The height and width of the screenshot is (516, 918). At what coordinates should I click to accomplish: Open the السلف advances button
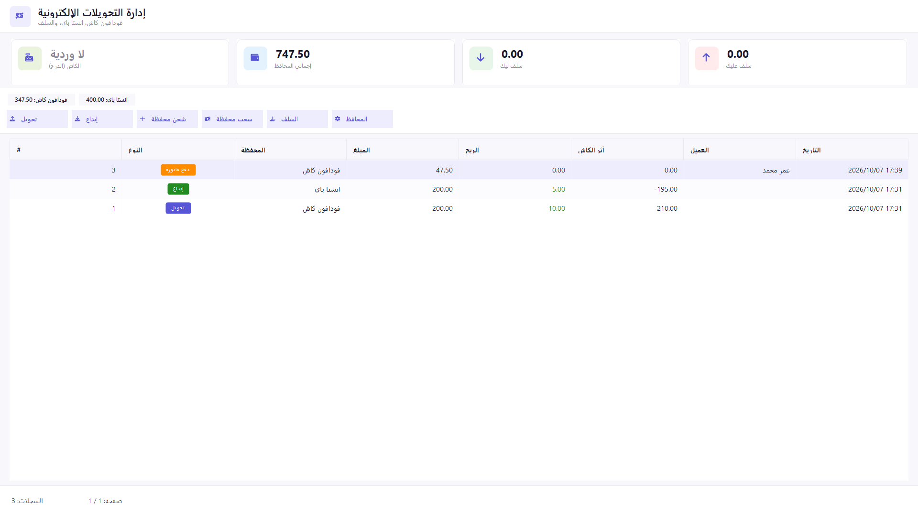[x=297, y=119]
